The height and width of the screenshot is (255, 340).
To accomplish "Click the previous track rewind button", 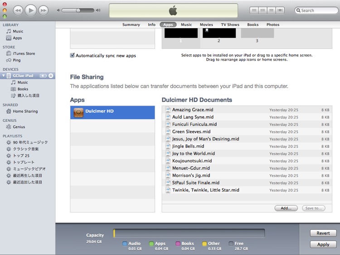I will [18, 10].
